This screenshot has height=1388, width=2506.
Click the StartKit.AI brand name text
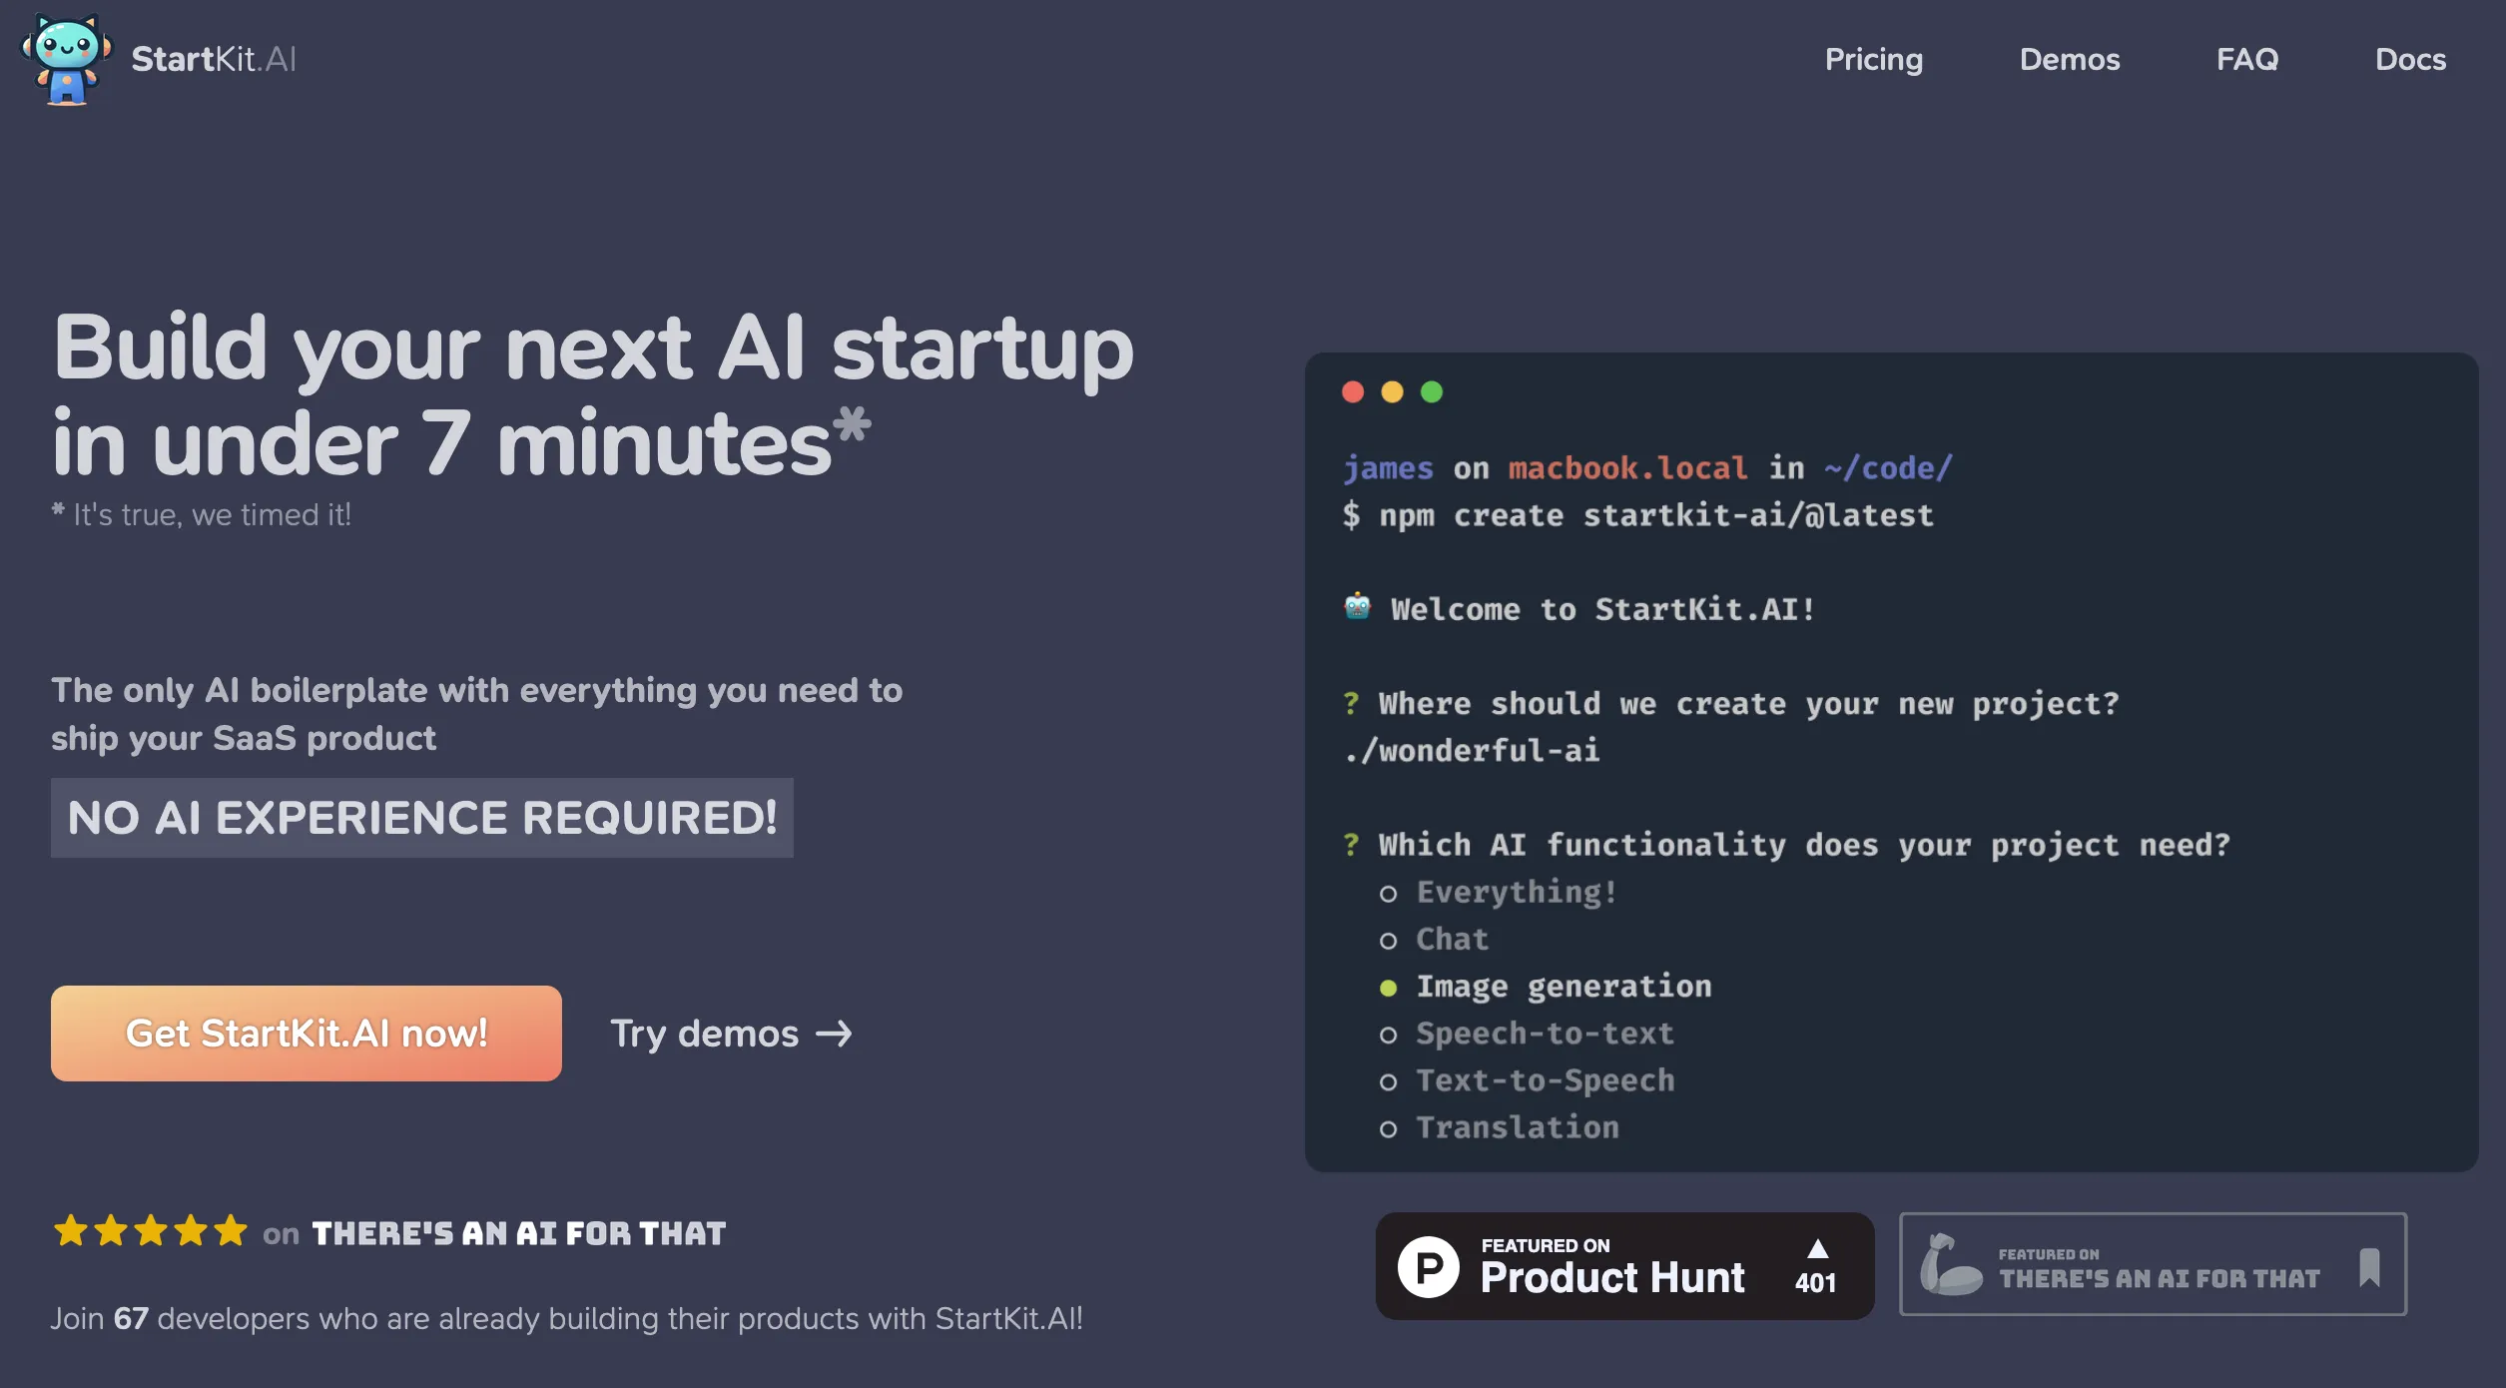214,59
